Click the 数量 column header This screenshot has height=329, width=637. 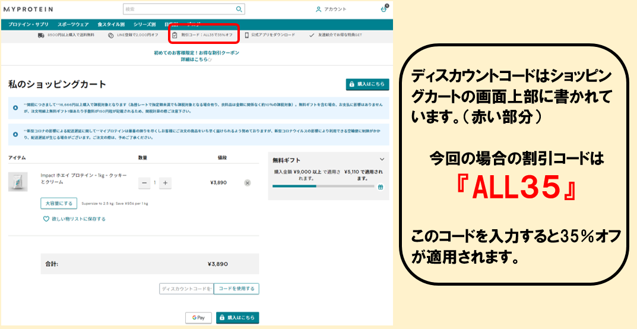click(x=142, y=157)
